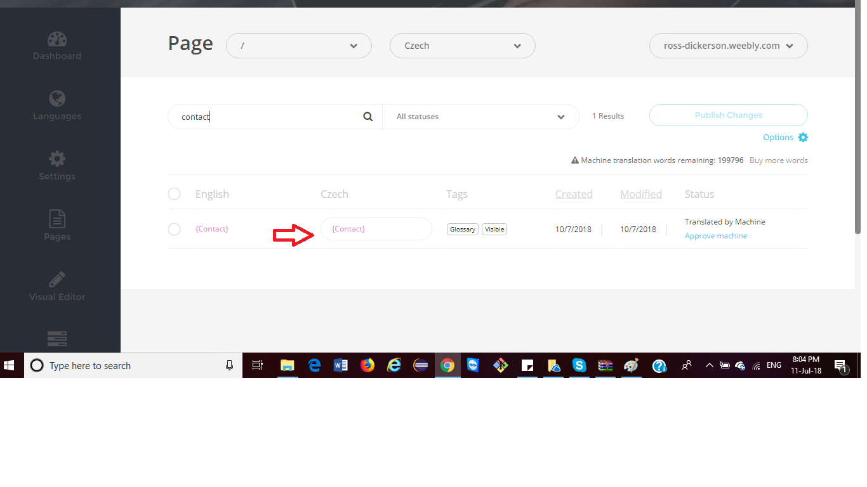Open Settings gear in sidebar

click(57, 159)
